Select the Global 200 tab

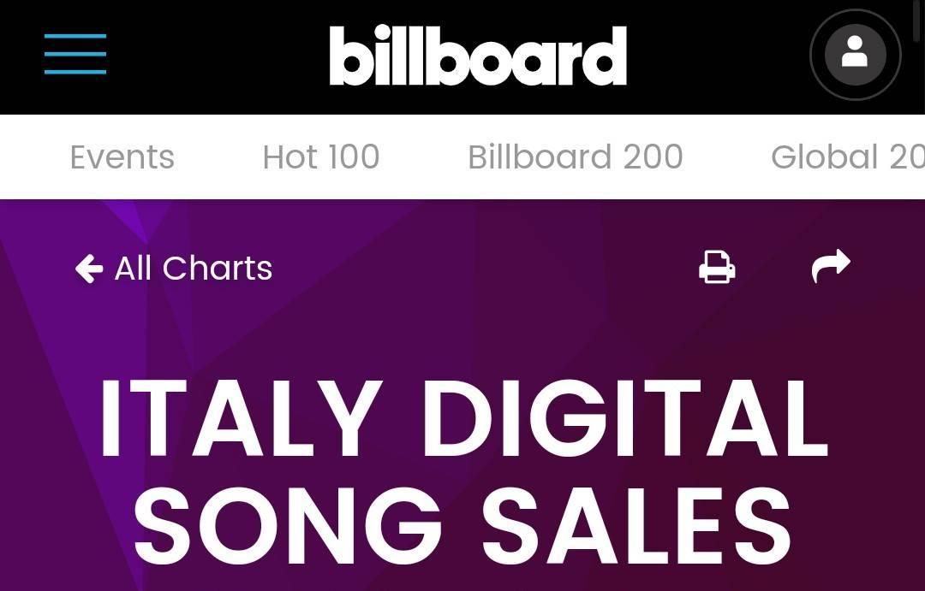[x=848, y=157]
